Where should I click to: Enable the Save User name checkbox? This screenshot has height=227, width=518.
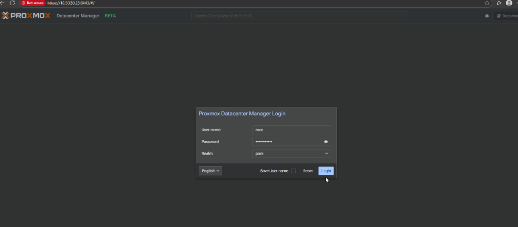point(293,171)
